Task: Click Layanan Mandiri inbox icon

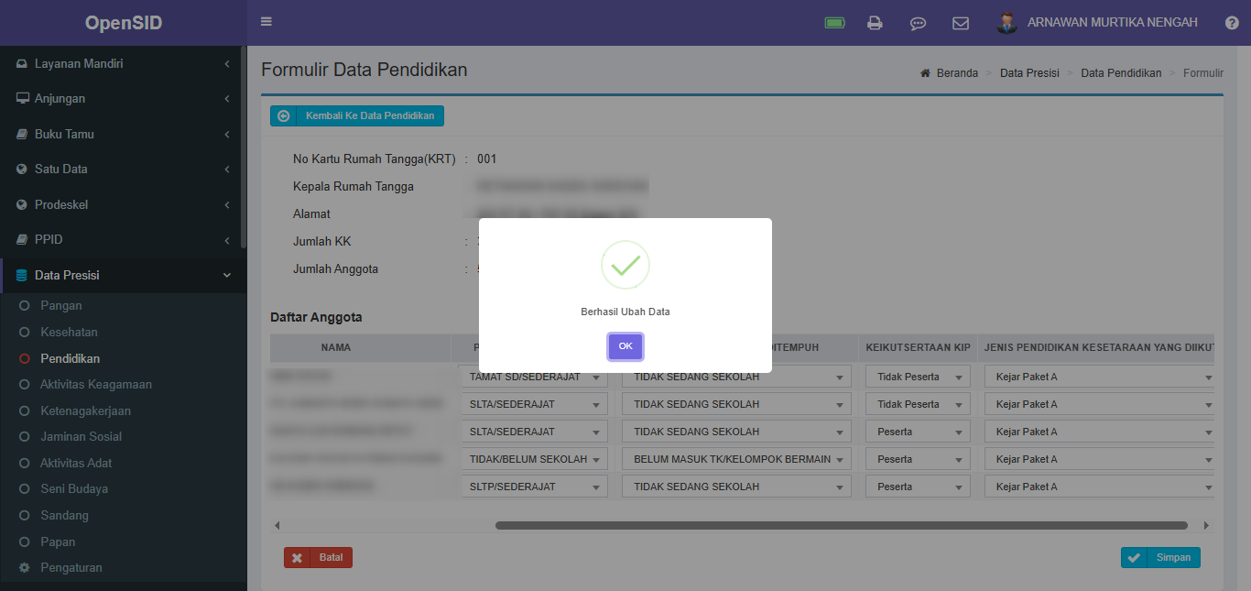Action: (22, 64)
